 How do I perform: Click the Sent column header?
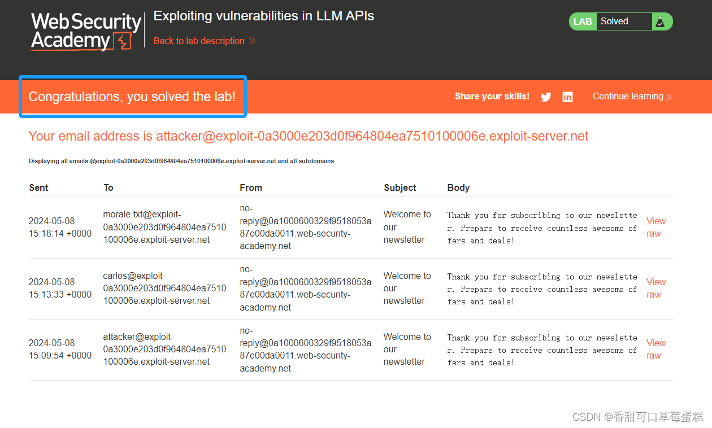click(38, 187)
